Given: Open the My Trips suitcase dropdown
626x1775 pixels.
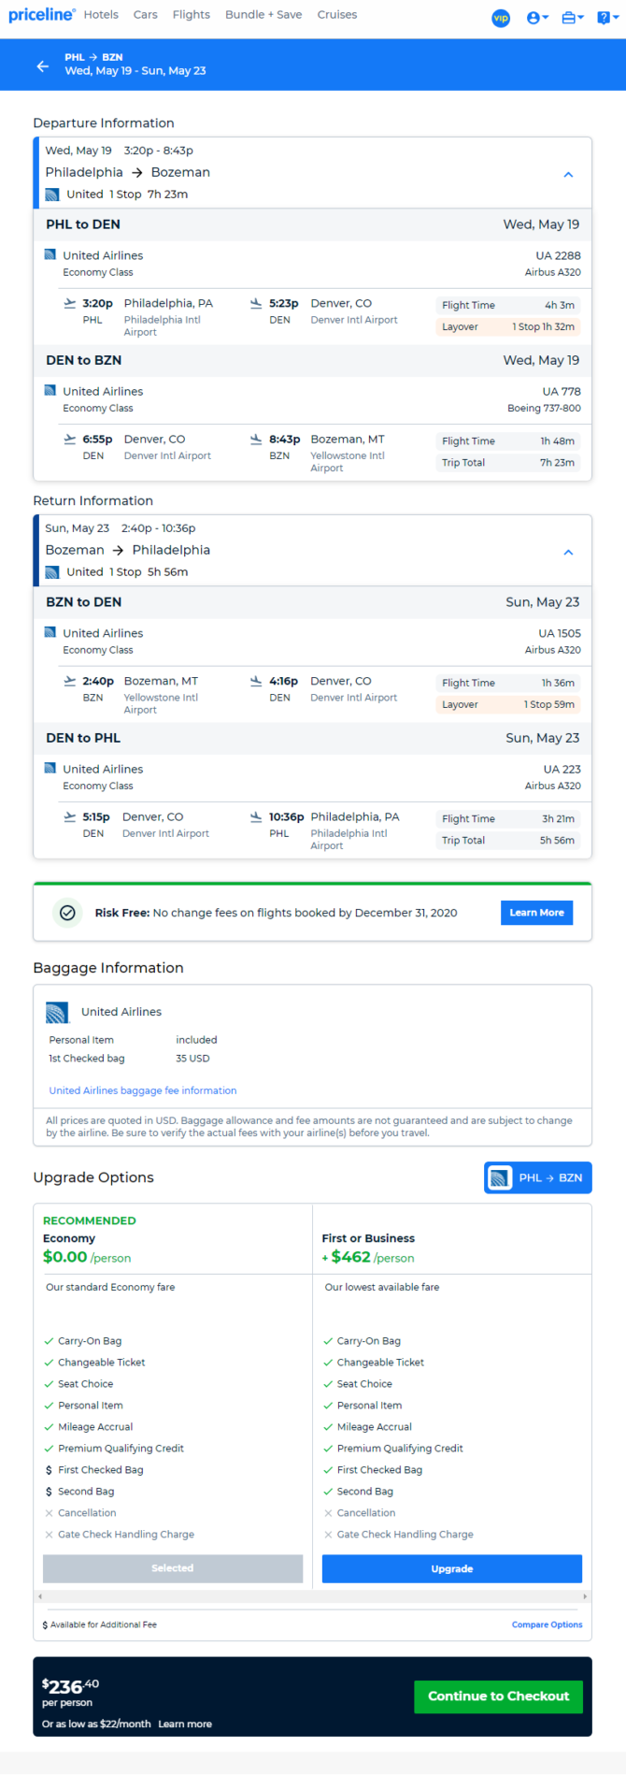Looking at the screenshot, I should [573, 18].
